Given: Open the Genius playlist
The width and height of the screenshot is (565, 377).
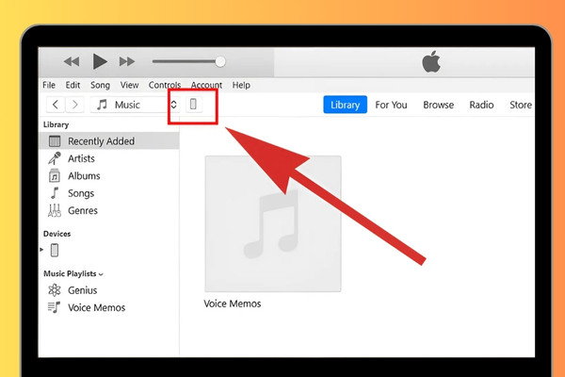Looking at the screenshot, I should pos(109,290).
